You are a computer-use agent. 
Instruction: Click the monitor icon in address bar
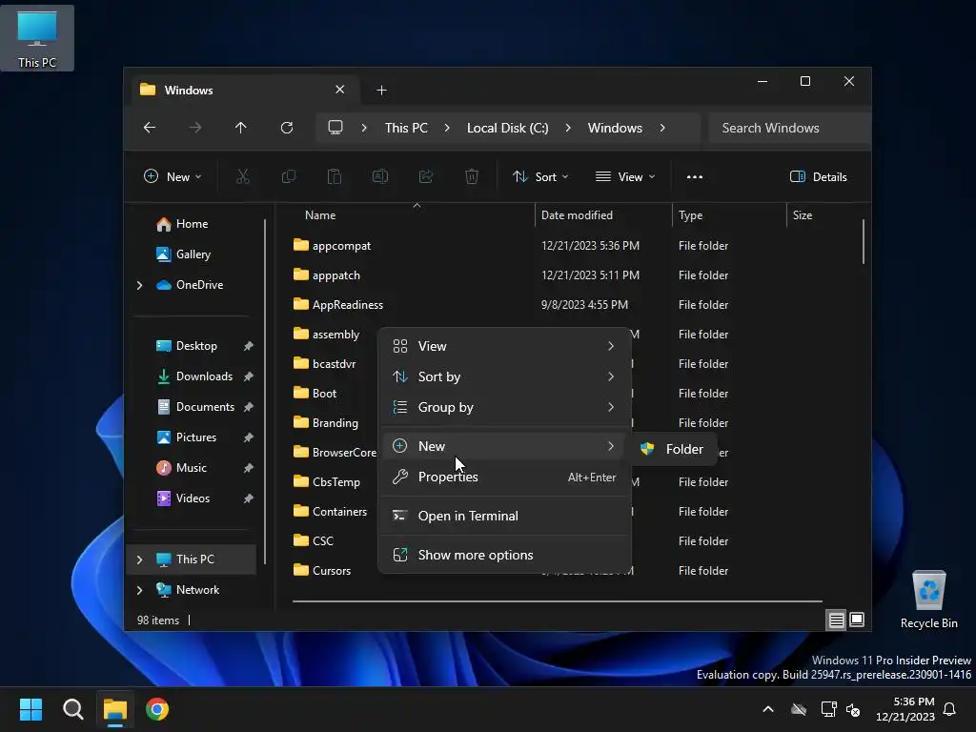[335, 128]
